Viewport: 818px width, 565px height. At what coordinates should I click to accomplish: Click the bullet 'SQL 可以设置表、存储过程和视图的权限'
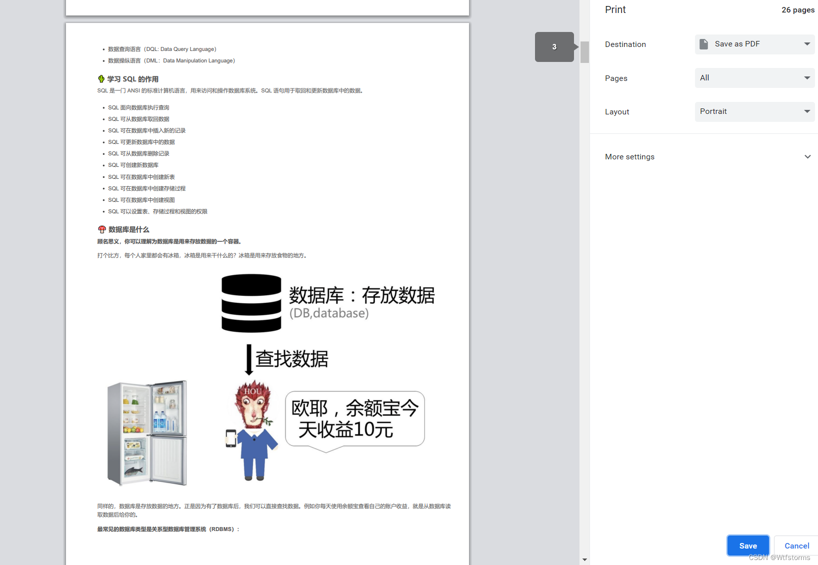click(x=157, y=211)
